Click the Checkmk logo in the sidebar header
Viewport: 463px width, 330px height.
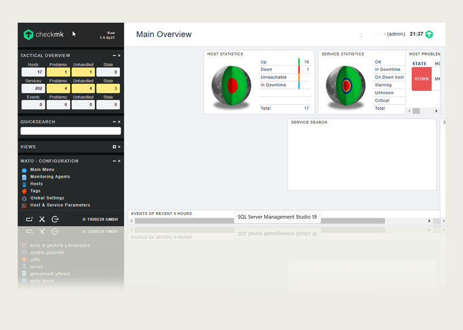pyautogui.click(x=44, y=35)
